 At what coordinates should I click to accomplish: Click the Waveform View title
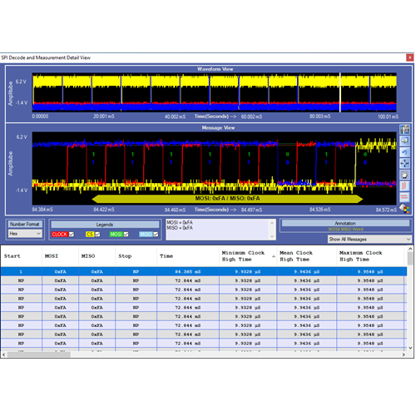coord(215,69)
